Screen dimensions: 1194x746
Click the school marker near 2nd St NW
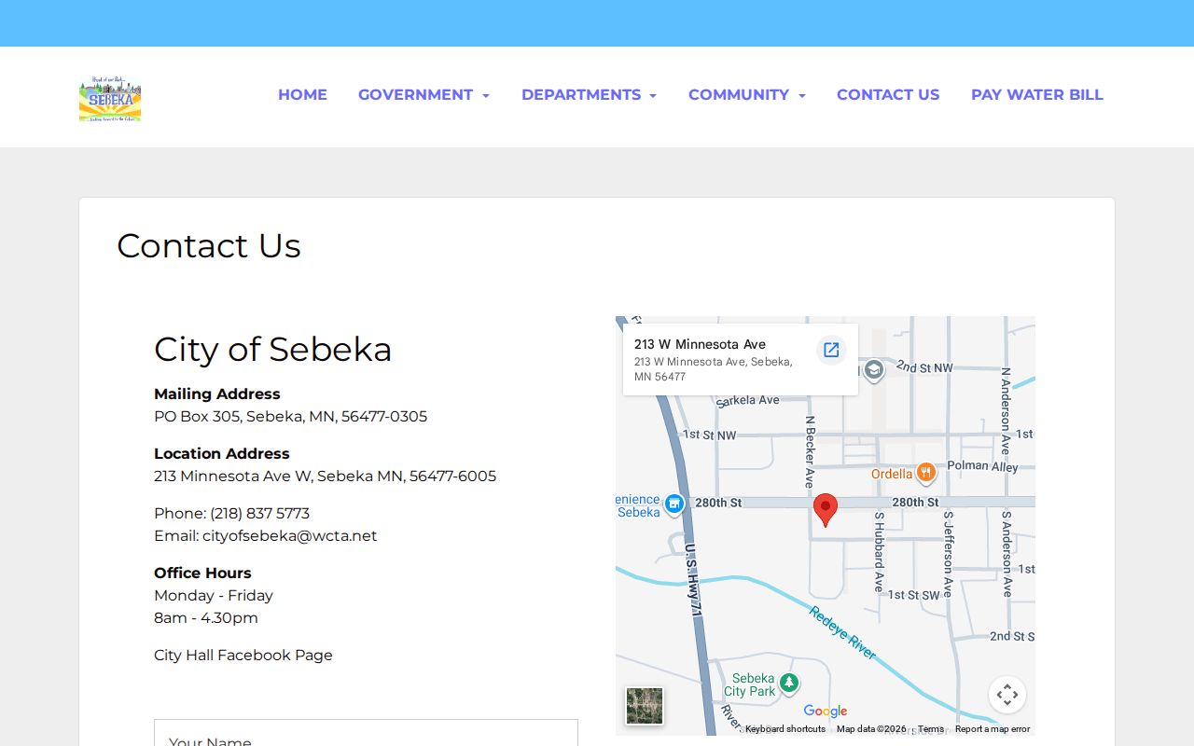[873, 371]
